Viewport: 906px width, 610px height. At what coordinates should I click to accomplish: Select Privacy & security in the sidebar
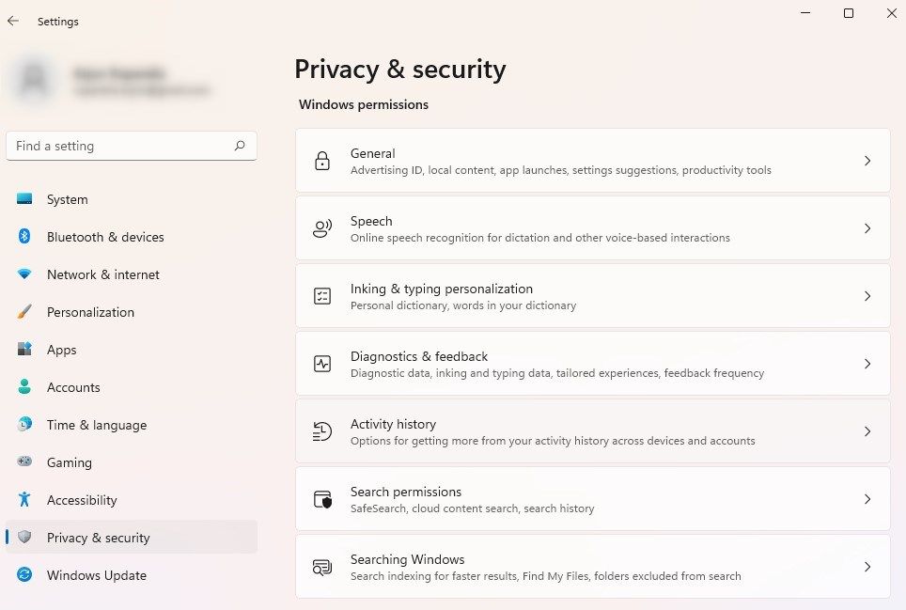pos(97,538)
